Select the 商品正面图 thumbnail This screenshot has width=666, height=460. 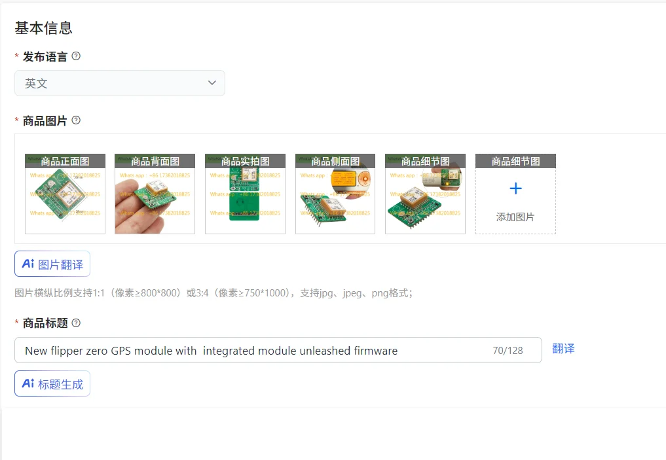click(x=65, y=194)
